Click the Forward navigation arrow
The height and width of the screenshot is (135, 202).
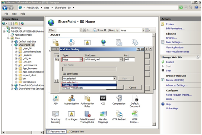(x=11, y=8)
